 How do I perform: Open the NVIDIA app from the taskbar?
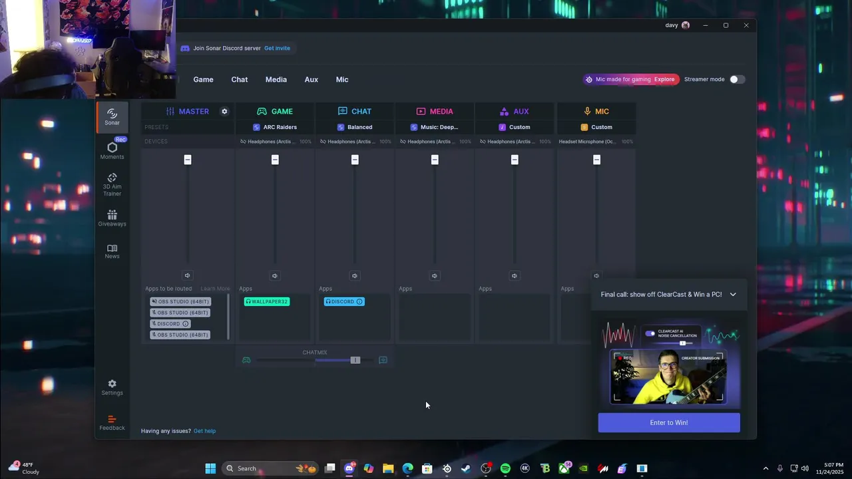584,468
